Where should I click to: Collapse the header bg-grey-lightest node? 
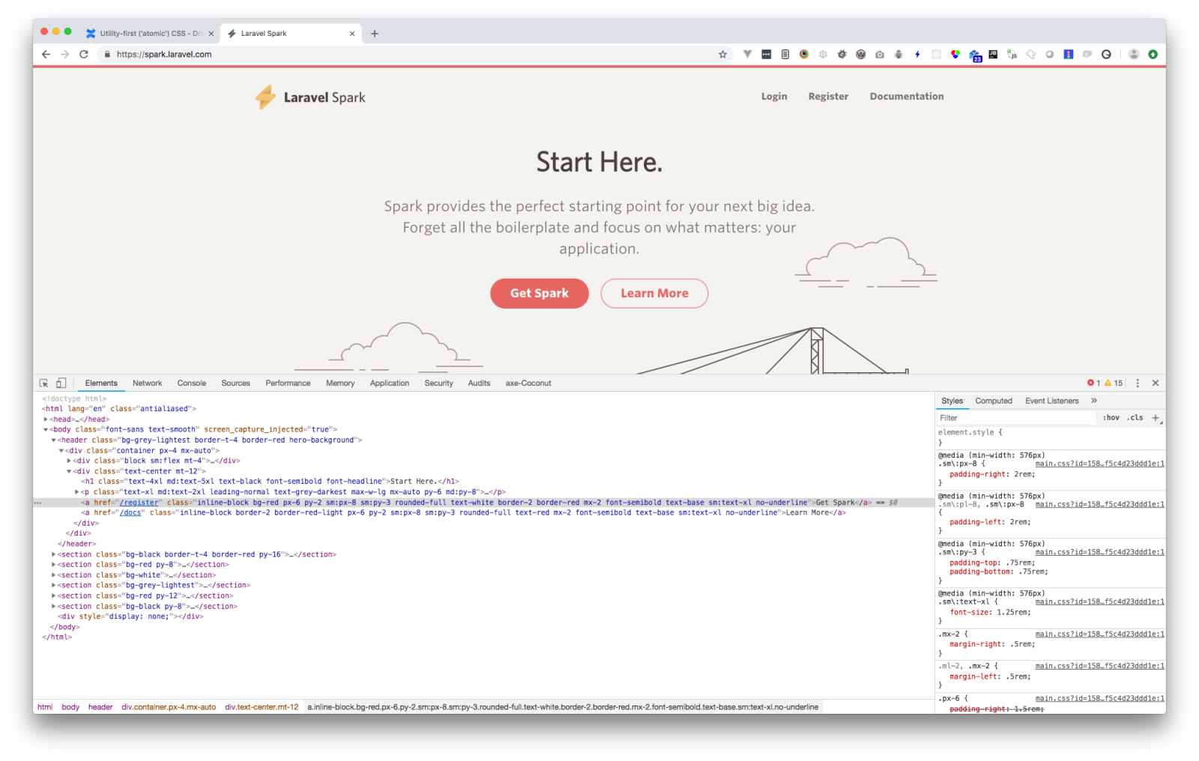(x=53, y=440)
